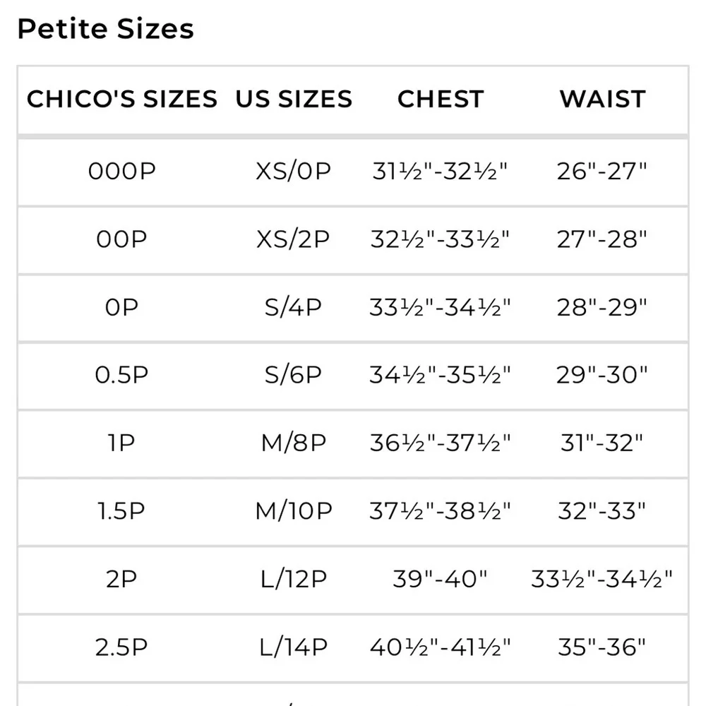Click the Petite Sizes heading
The height and width of the screenshot is (706, 706).
pos(105,29)
